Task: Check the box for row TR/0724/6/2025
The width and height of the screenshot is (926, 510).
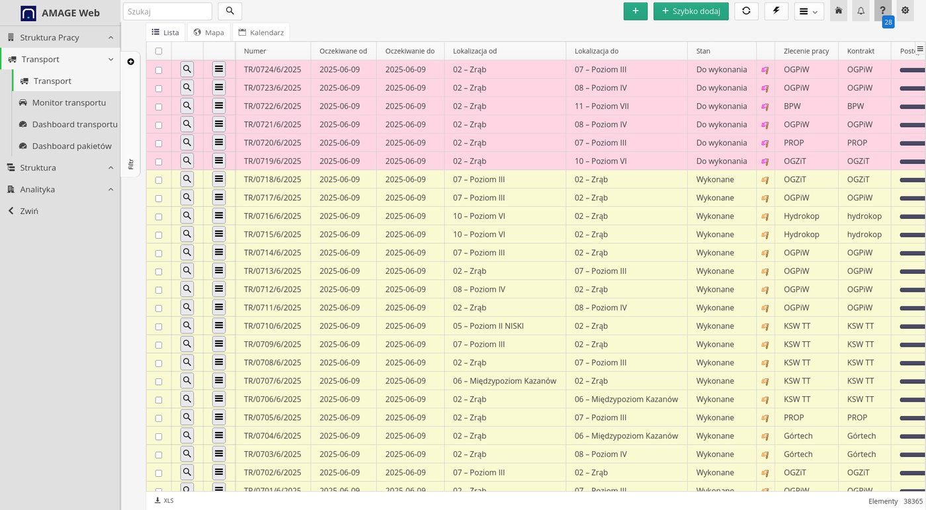Action: (159, 70)
